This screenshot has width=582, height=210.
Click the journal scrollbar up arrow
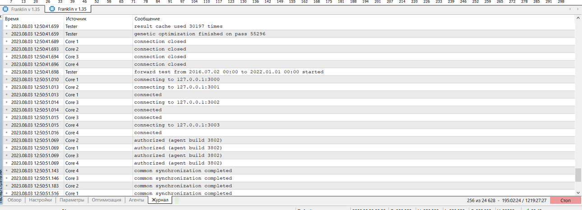[x=578, y=18]
